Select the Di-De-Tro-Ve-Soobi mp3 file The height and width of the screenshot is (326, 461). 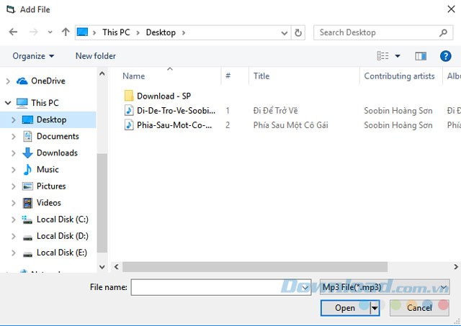pos(170,111)
